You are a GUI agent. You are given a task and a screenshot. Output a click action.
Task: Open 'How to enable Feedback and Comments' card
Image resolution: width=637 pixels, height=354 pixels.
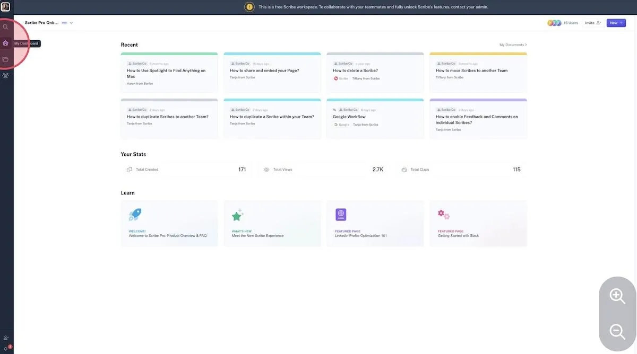click(478, 119)
